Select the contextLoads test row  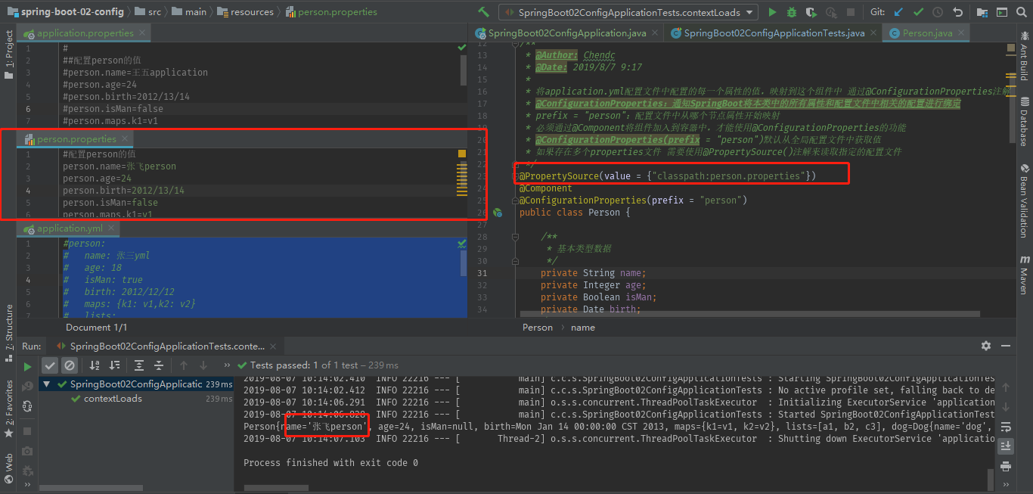[136, 399]
